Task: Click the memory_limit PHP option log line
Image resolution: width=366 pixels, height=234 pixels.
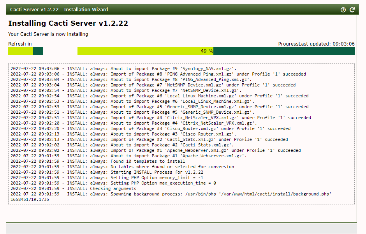Action: point(107,178)
